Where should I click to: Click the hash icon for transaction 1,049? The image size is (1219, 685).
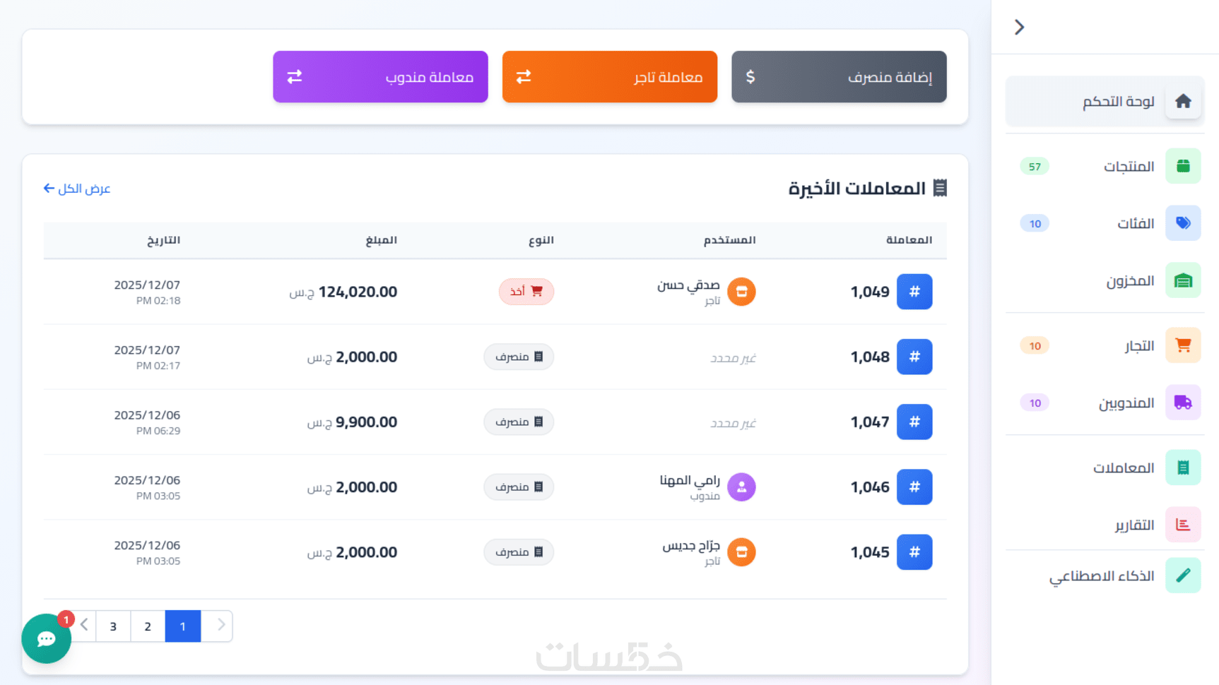coord(914,292)
